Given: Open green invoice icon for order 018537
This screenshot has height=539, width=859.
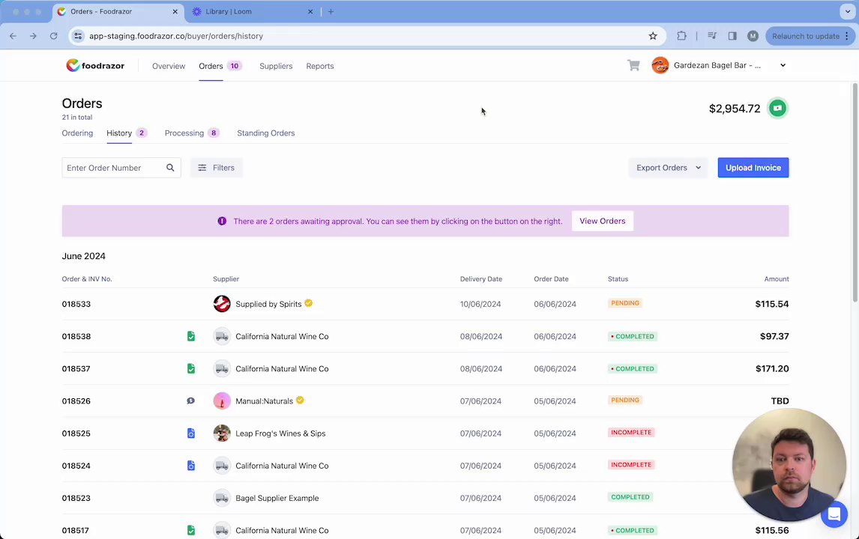Looking at the screenshot, I should 190,368.
